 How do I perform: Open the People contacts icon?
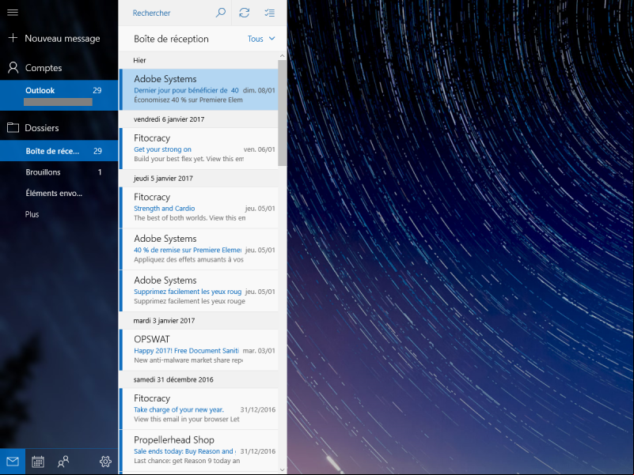tap(63, 462)
